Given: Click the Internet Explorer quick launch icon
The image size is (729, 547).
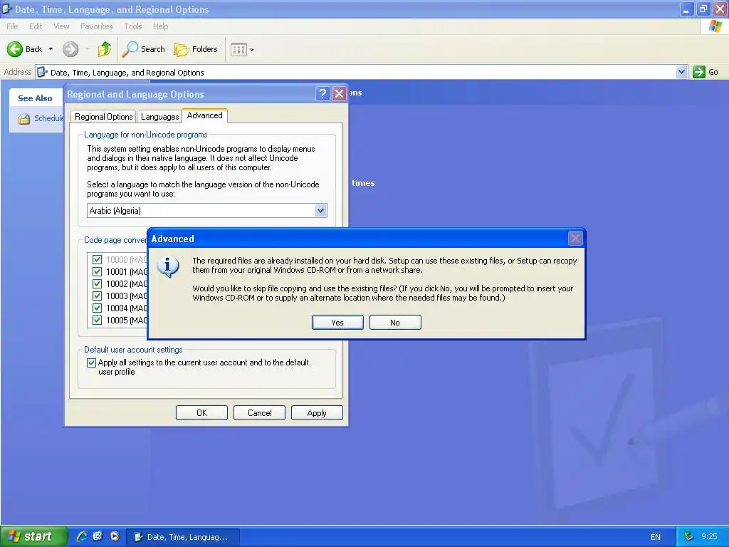Looking at the screenshot, I should (x=82, y=536).
